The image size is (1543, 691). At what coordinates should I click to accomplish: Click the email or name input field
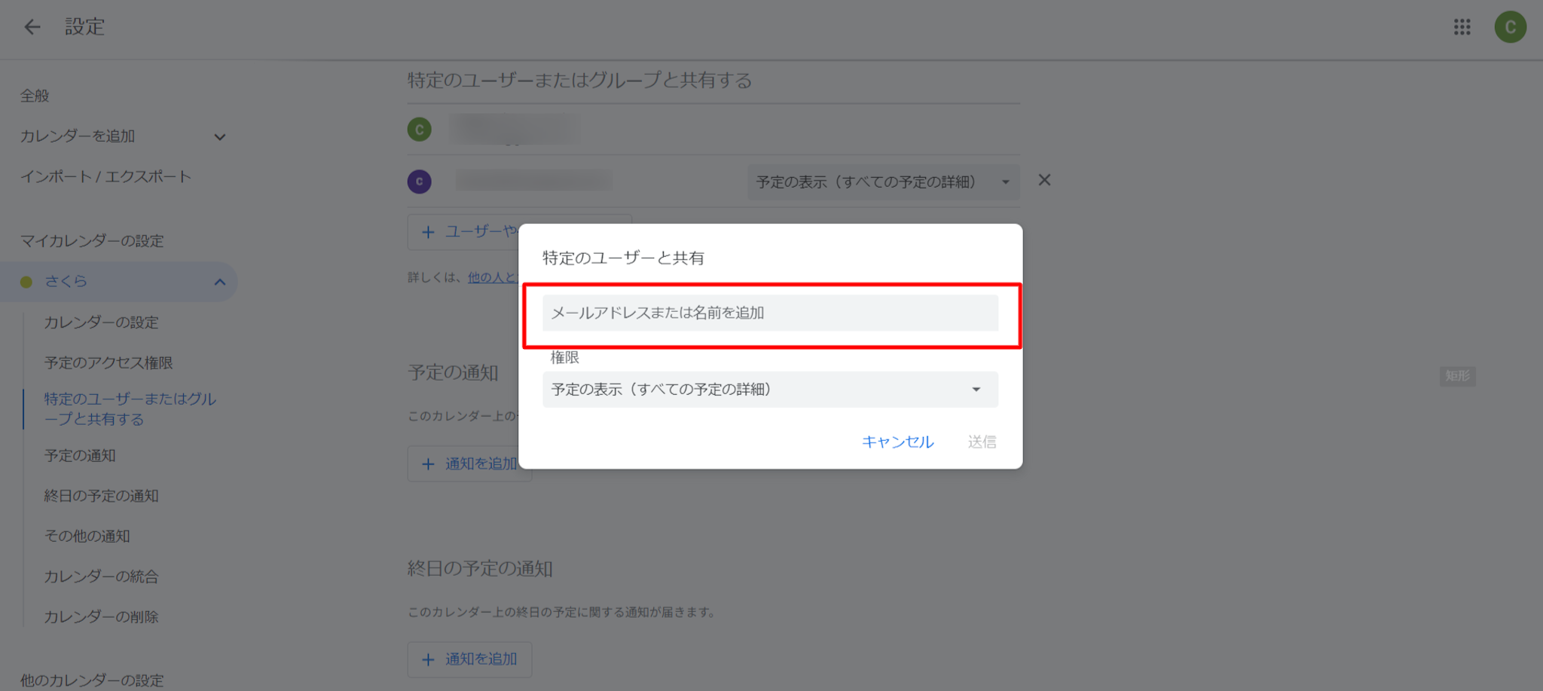coord(769,313)
